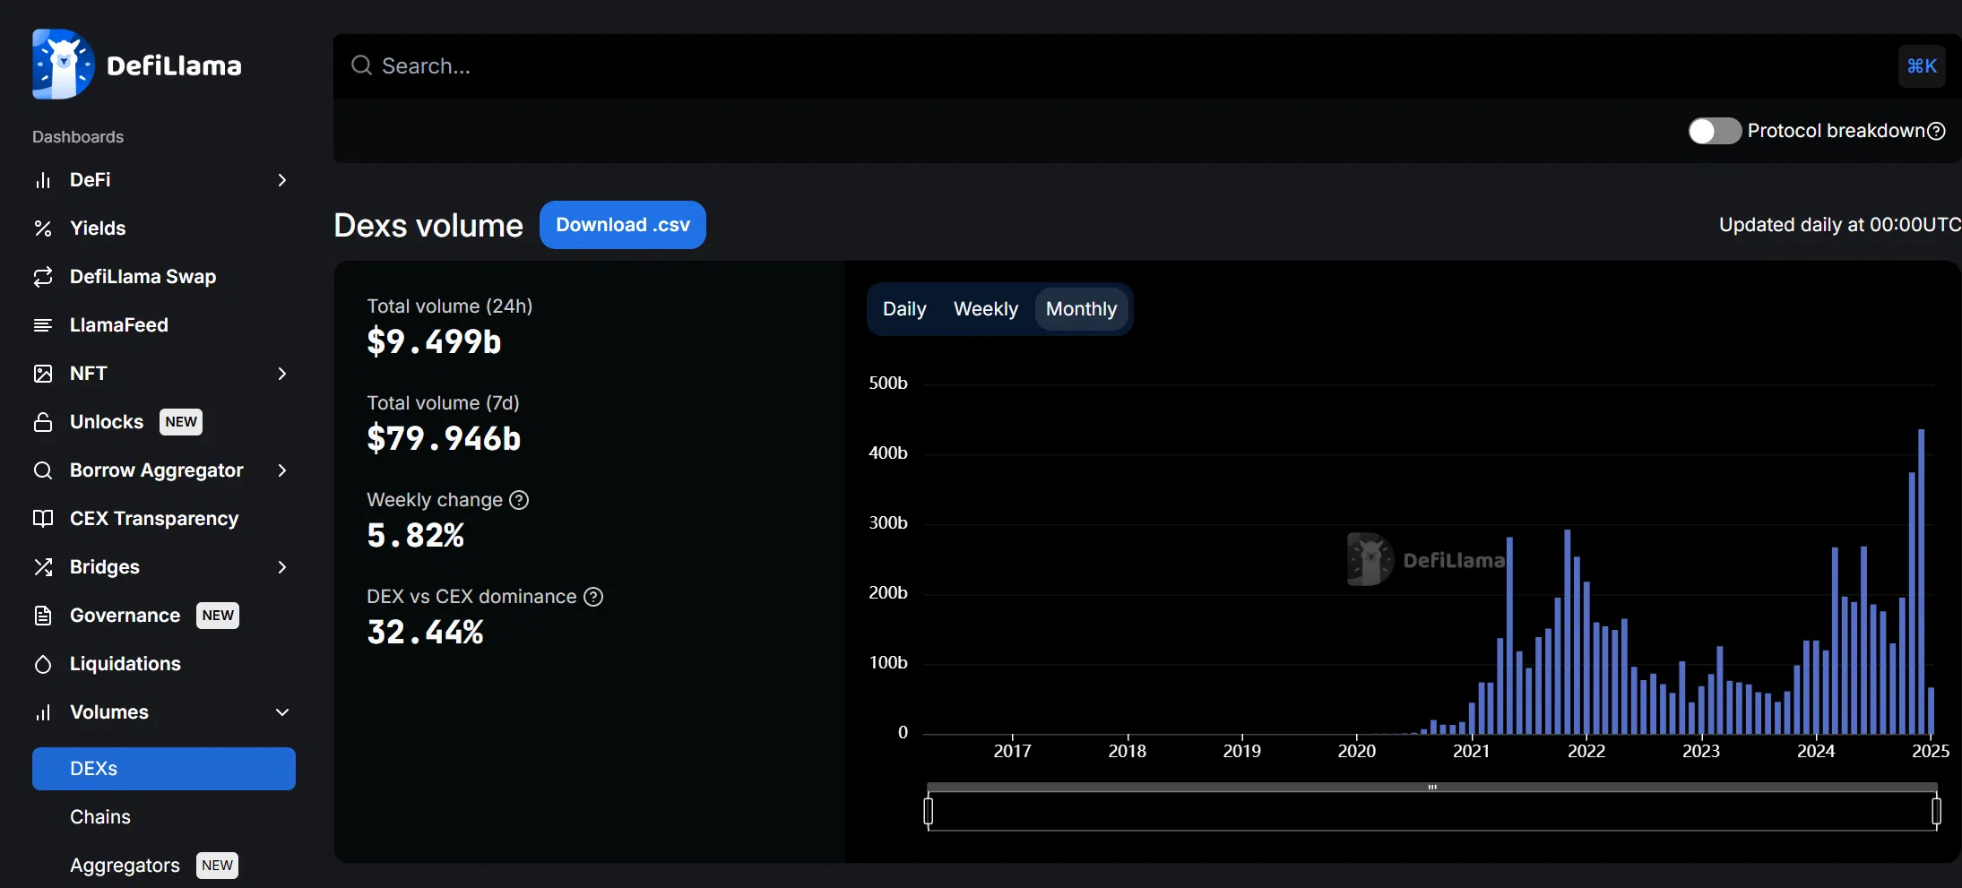The width and height of the screenshot is (1962, 888).
Task: Open the Unlocks link
Action: [107, 422]
